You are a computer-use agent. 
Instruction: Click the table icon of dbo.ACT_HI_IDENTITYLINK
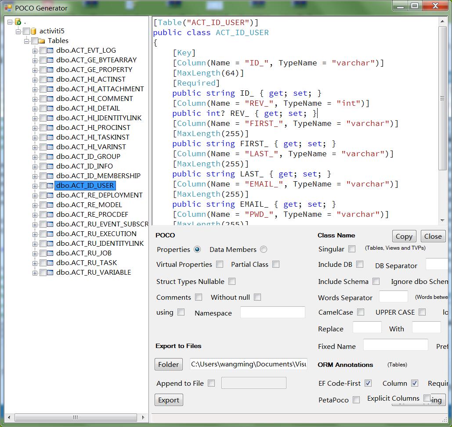(50, 118)
